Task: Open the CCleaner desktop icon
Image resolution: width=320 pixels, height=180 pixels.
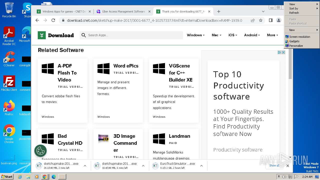Action: click(9, 59)
